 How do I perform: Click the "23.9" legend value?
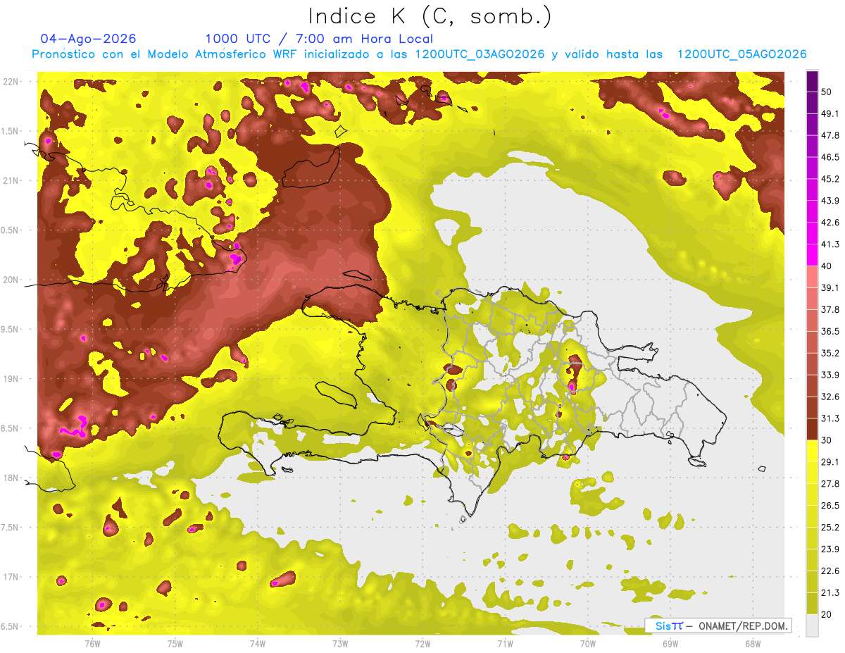(x=830, y=549)
